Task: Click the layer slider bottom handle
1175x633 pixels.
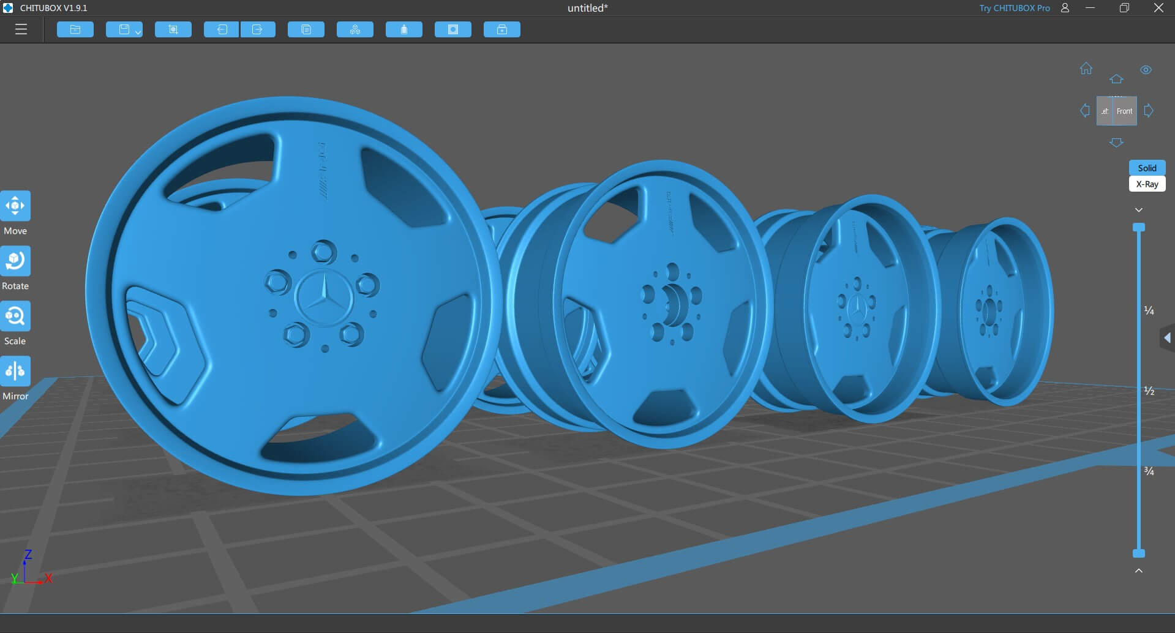Action: 1139,553
